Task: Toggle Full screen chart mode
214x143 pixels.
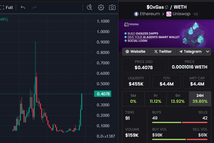Action: pyautogui.click(x=6, y=7)
